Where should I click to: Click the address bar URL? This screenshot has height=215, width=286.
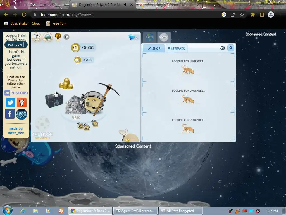(66, 15)
